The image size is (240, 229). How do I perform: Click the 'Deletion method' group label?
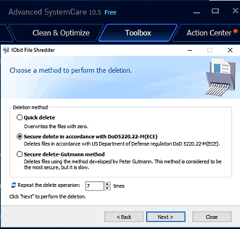[30, 107]
